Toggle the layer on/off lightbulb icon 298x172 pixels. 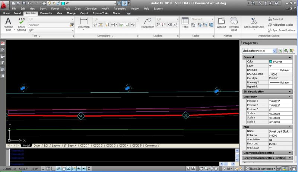(50, 3)
